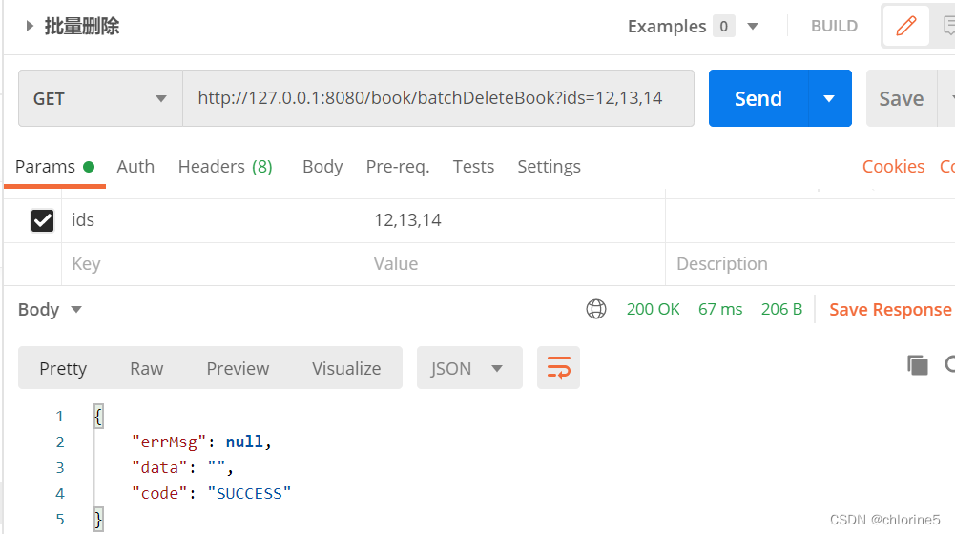Click the request URL input field
Screen dimensions: 955x534
438,98
